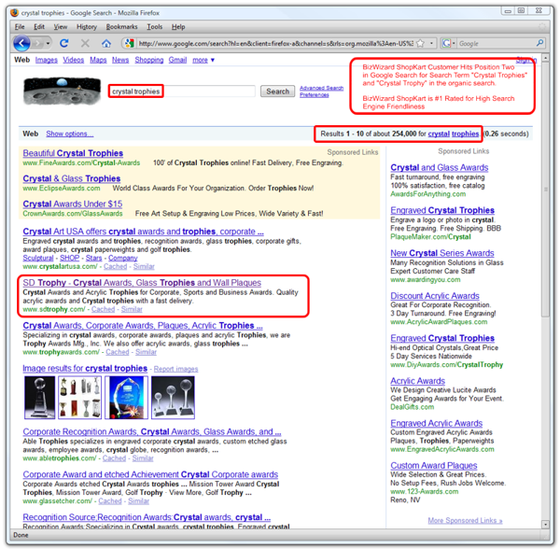Open the 'SD Trophy - Crystal Awards' result
Screen dimensions: 560x549
[x=142, y=283]
